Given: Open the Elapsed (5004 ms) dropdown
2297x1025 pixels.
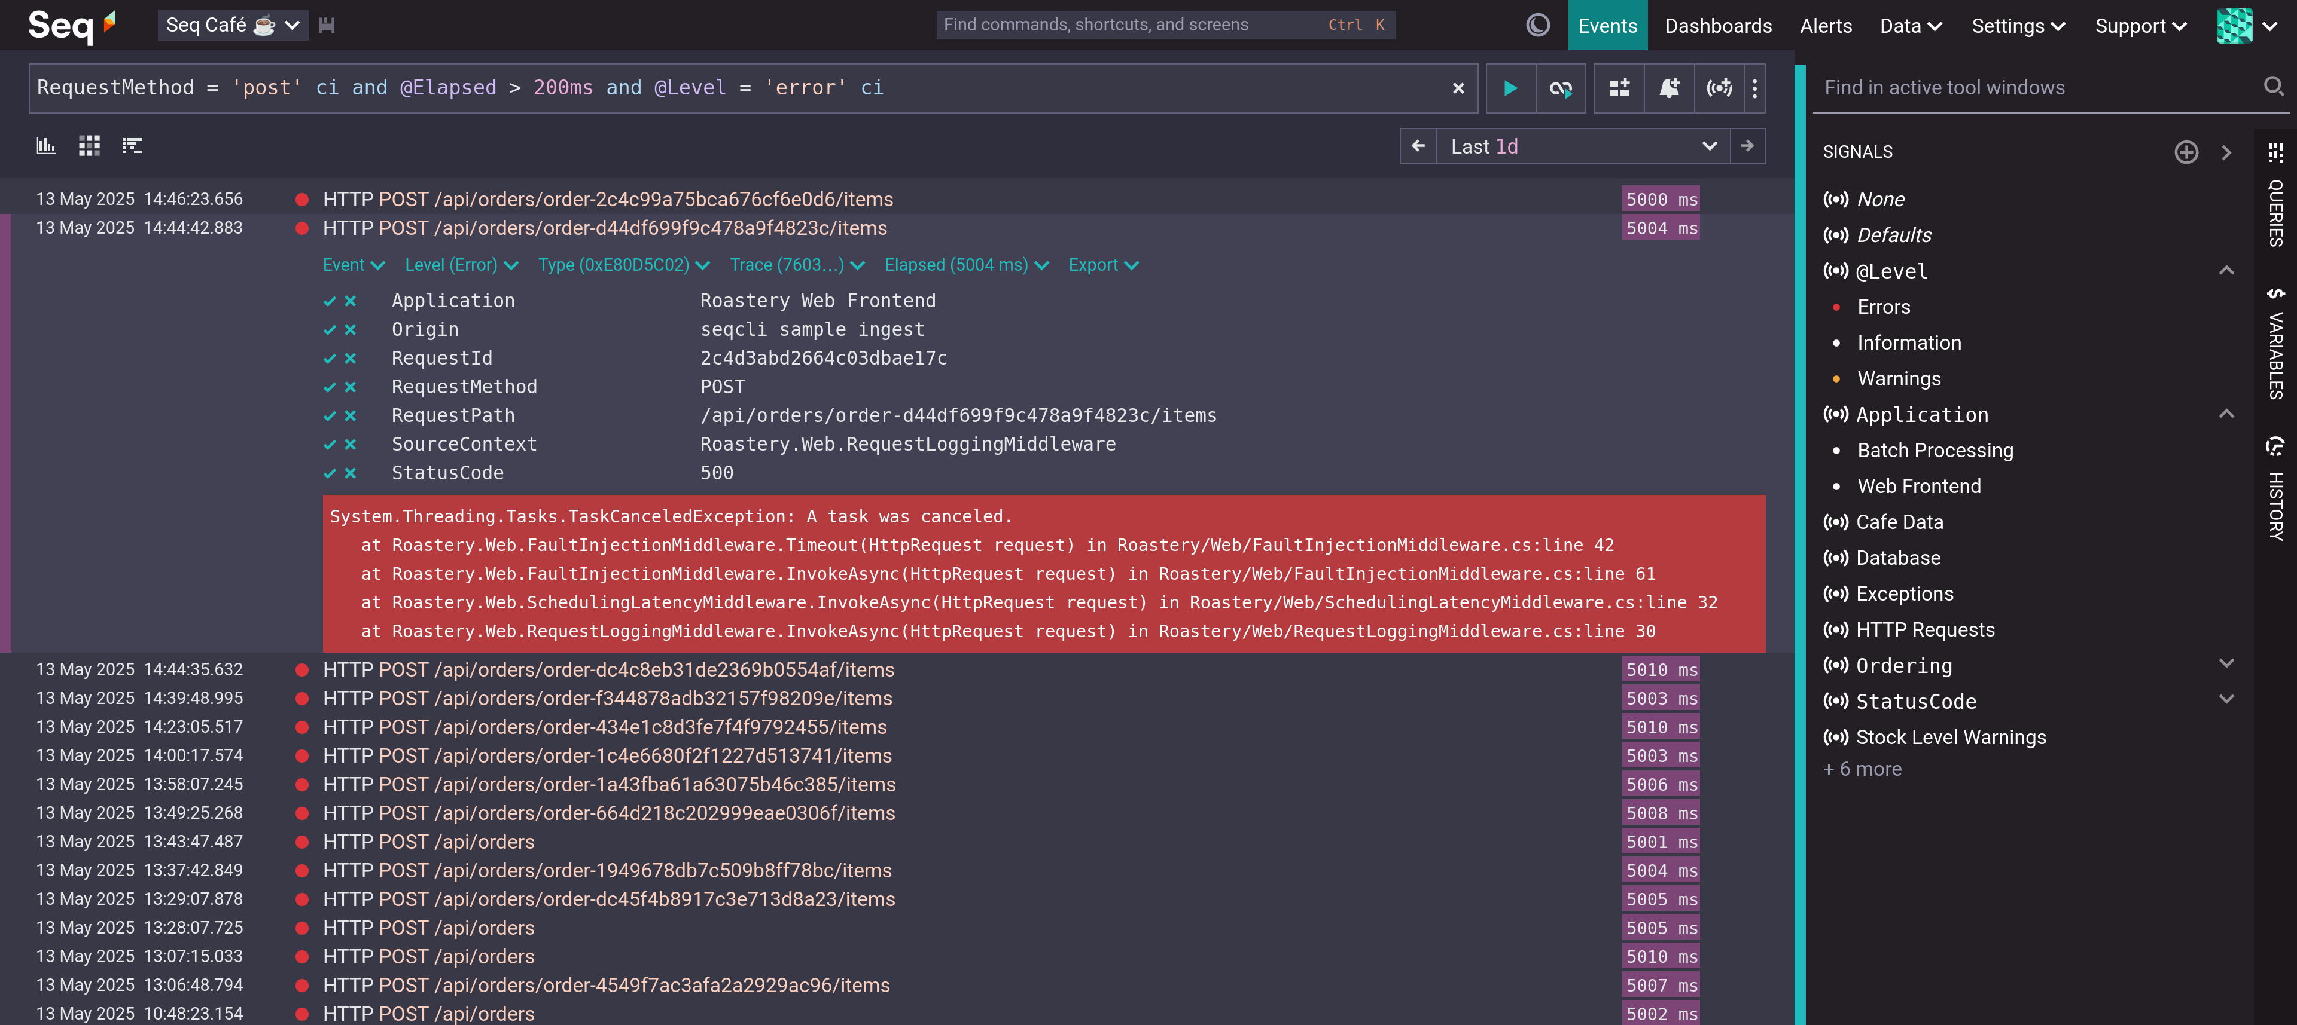Looking at the screenshot, I should 967,265.
